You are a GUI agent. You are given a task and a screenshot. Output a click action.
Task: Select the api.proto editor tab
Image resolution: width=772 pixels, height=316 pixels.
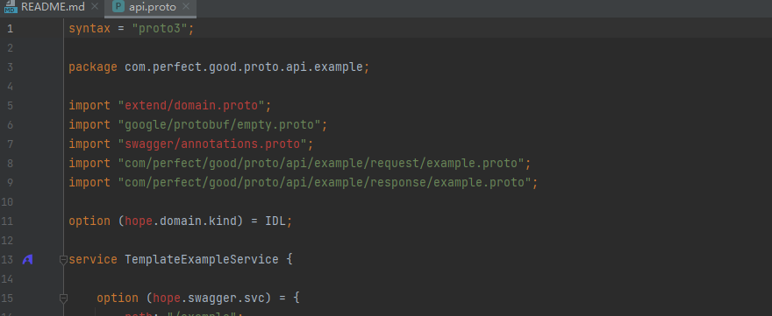(x=152, y=7)
